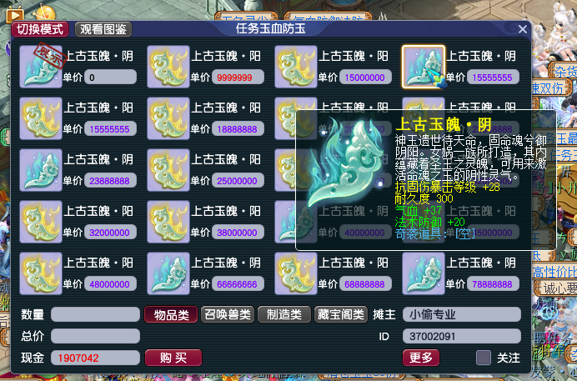The width and height of the screenshot is (577, 381).
Task: Open the 藏宝阁类 tab
Action: [341, 315]
